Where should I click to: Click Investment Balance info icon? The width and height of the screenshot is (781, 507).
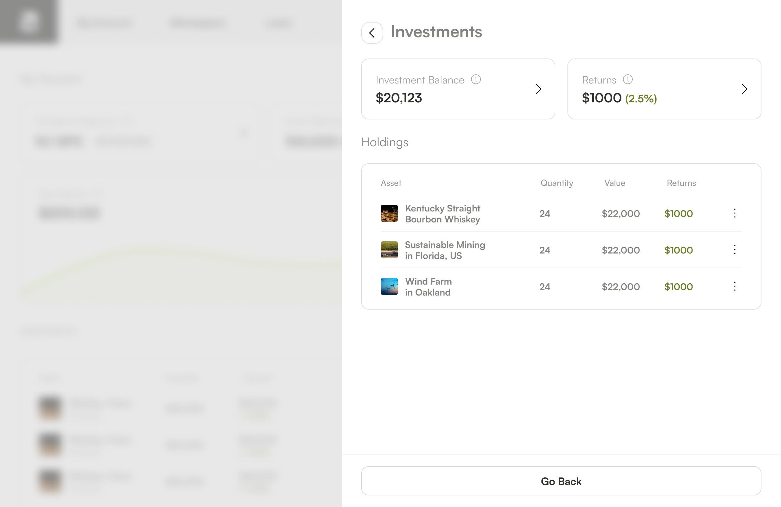[x=476, y=79]
